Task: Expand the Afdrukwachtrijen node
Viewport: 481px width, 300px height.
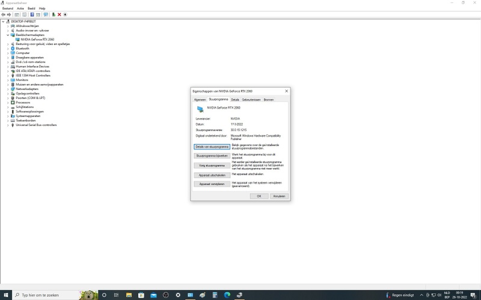Action: click(x=8, y=26)
